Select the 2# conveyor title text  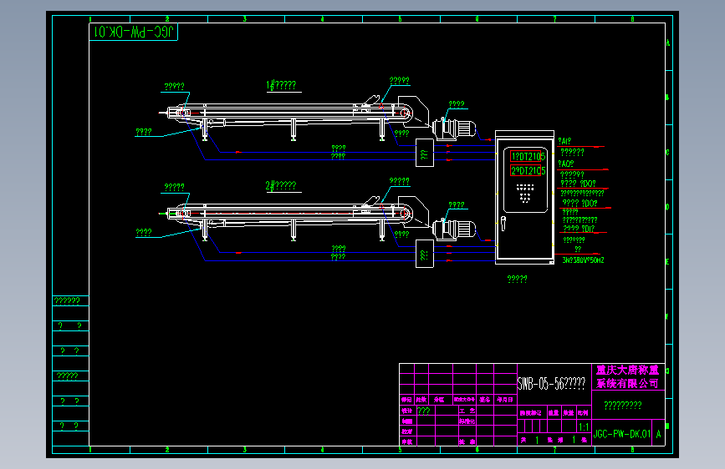[x=281, y=185]
